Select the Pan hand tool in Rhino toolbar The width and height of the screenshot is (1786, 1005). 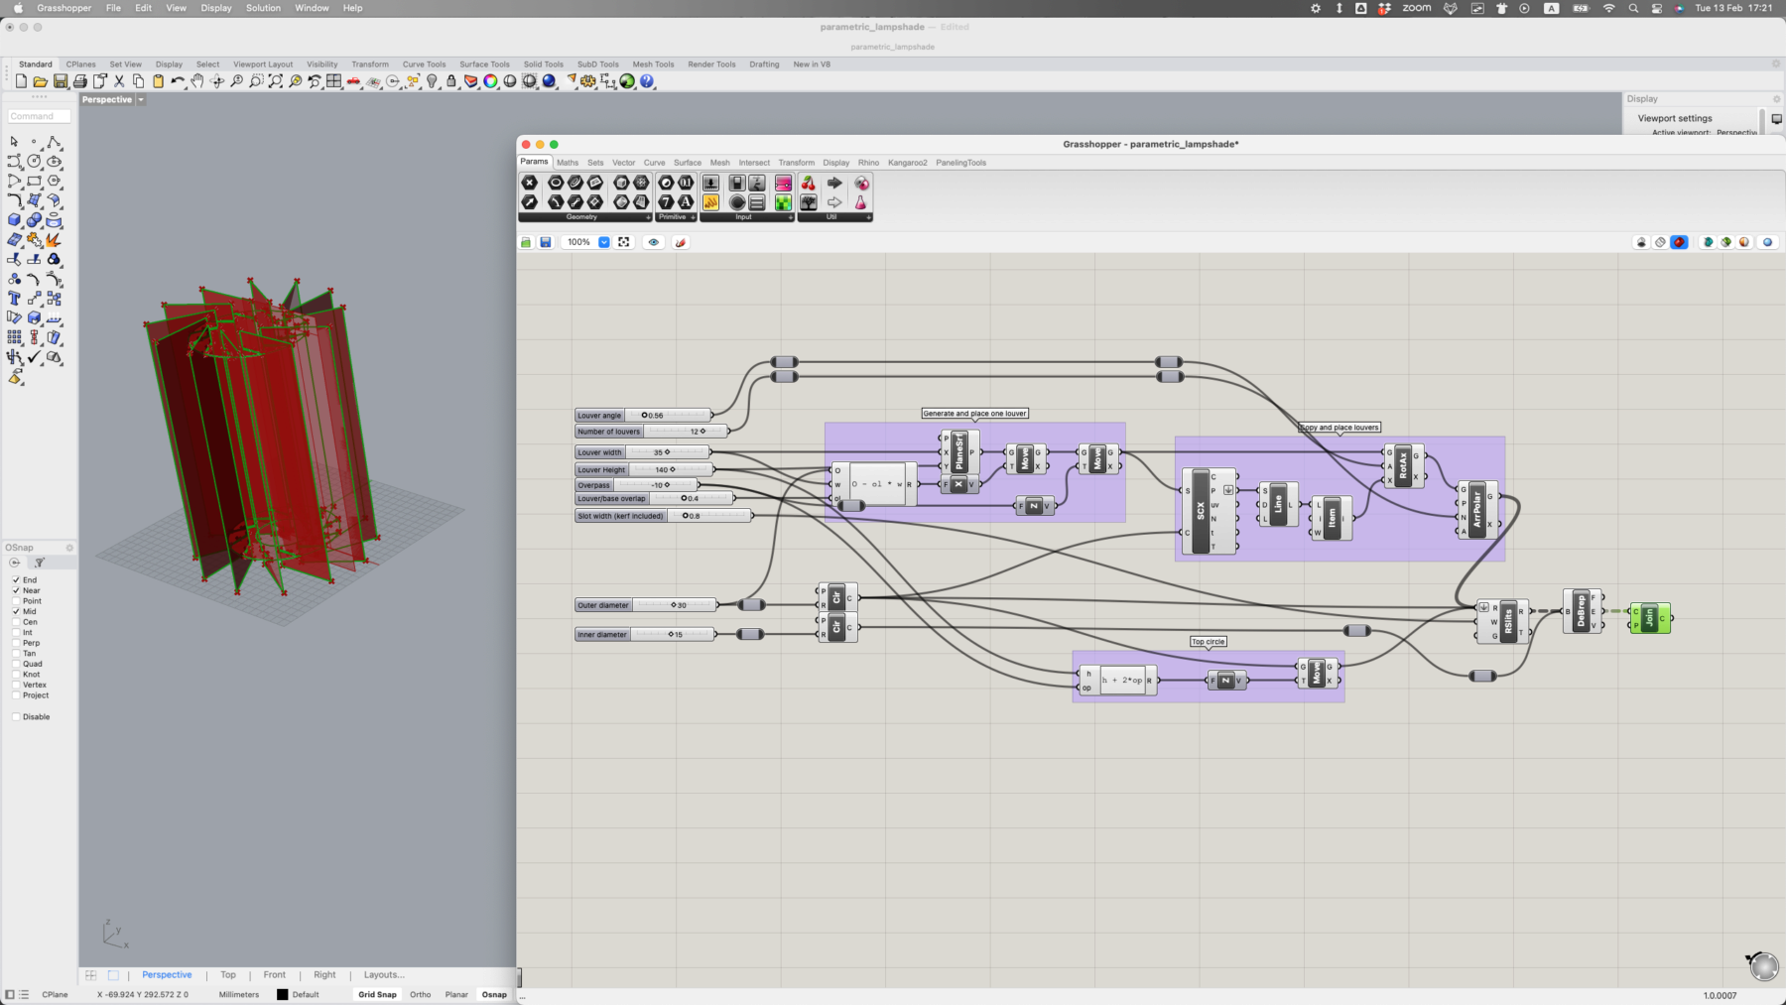[197, 81]
